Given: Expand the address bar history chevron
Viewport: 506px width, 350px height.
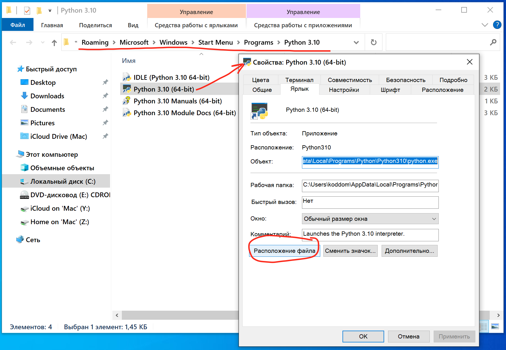Looking at the screenshot, I should pos(356,42).
